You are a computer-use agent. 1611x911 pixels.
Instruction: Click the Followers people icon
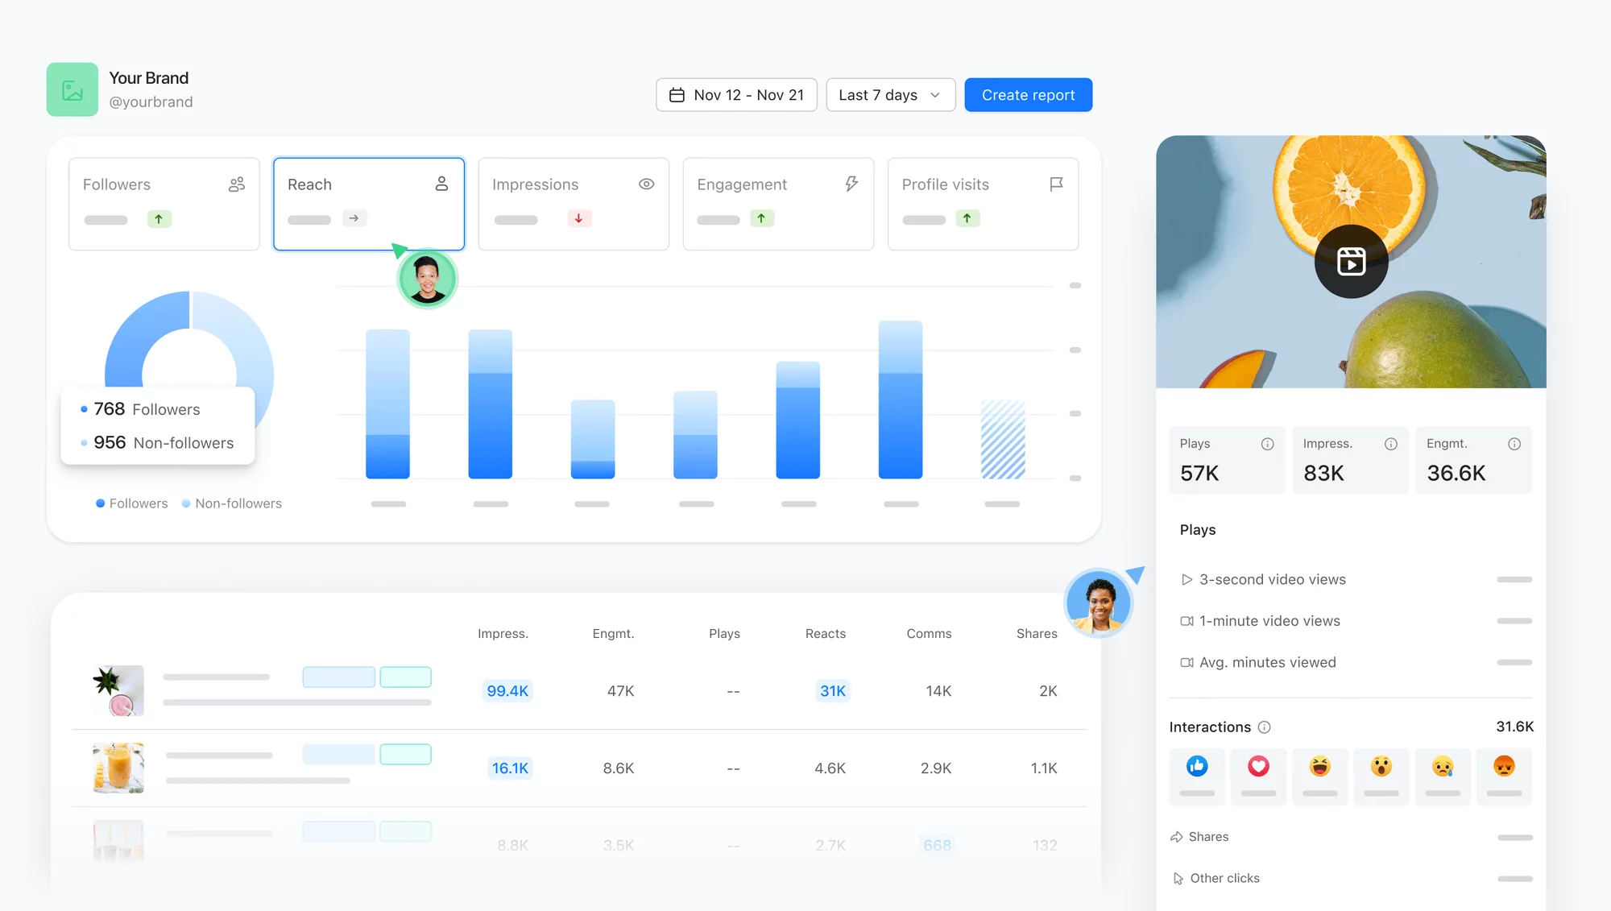[x=236, y=184]
